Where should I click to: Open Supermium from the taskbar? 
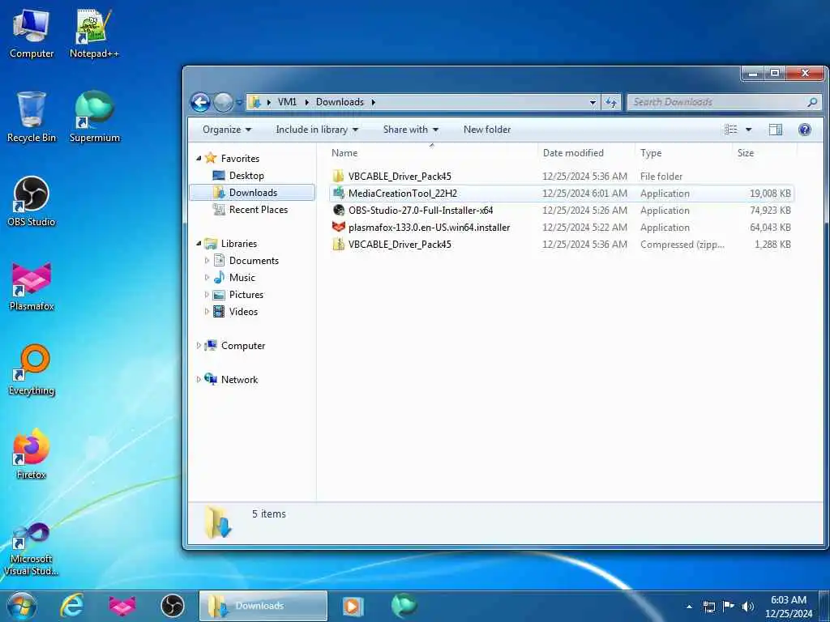pos(404,606)
